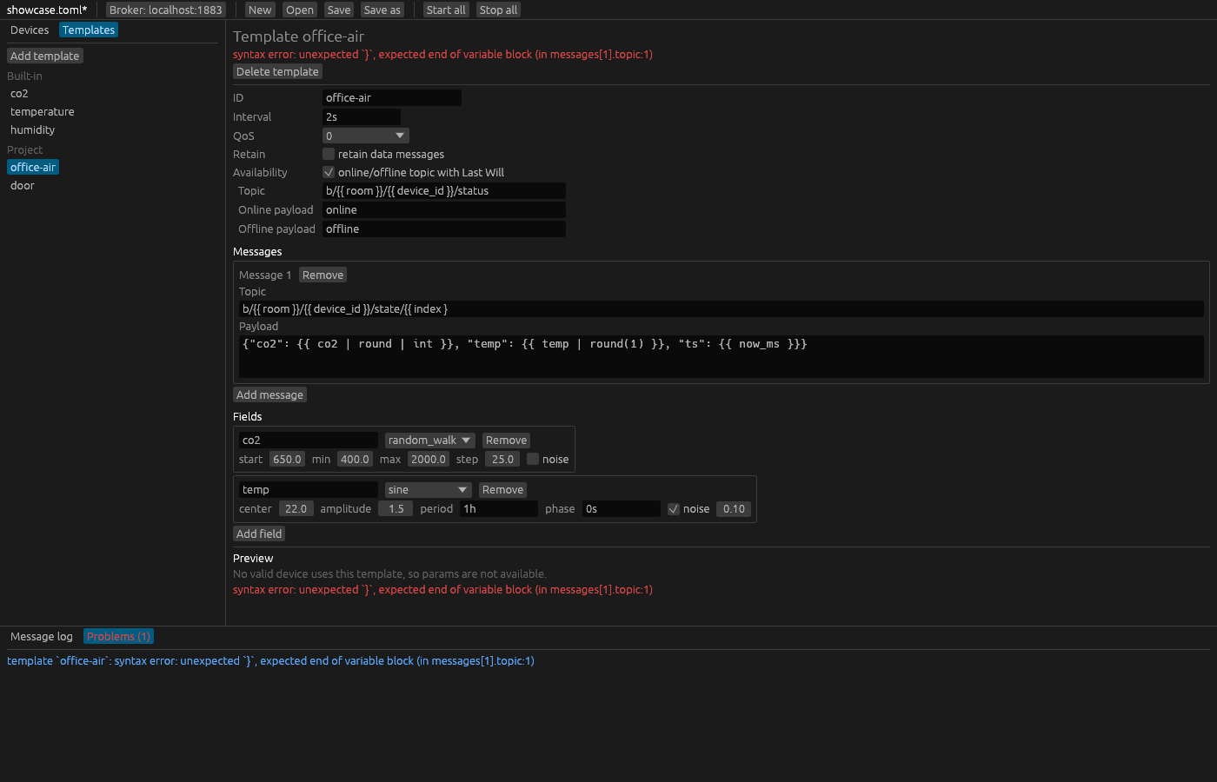Stop all devices

click(499, 10)
